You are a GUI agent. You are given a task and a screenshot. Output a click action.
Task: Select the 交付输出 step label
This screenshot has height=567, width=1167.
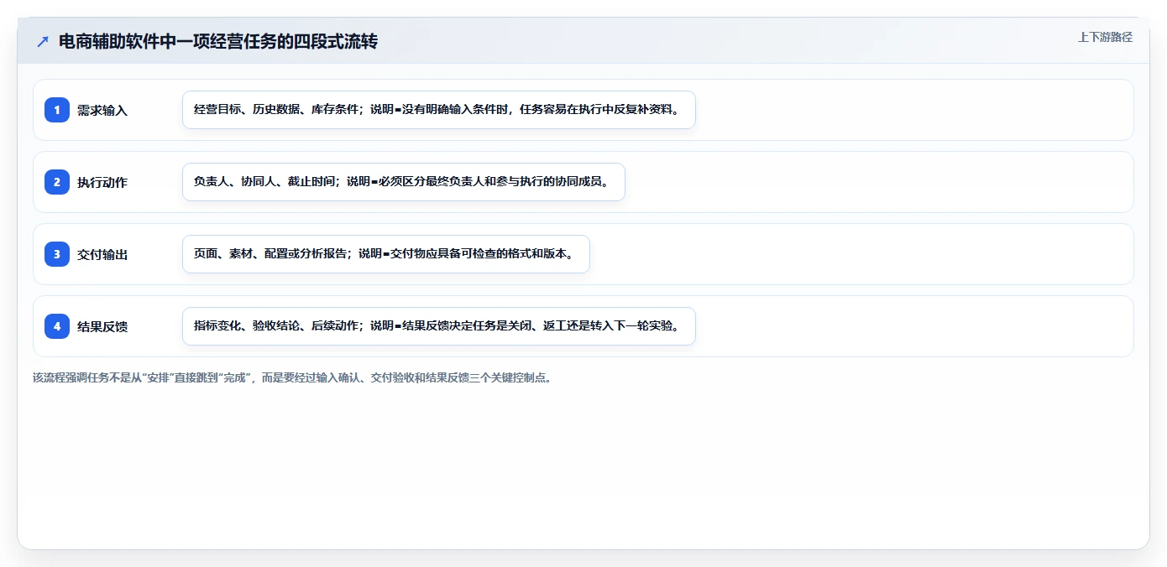[102, 254]
